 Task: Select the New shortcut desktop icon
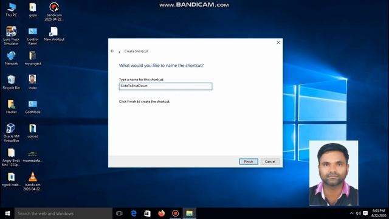click(54, 34)
